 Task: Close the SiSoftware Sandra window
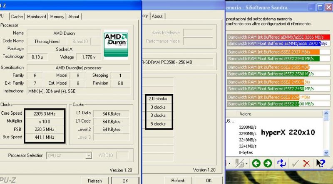point(329,7)
